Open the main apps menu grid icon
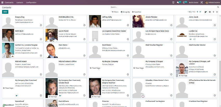This screenshot has width=221, height=107. 2,2
